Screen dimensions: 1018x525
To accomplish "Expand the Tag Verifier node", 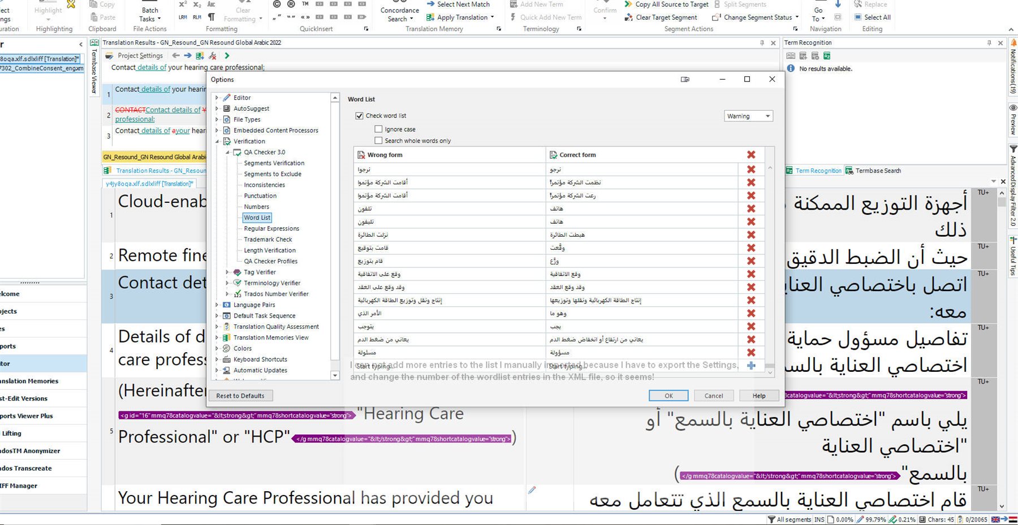I will (x=227, y=272).
